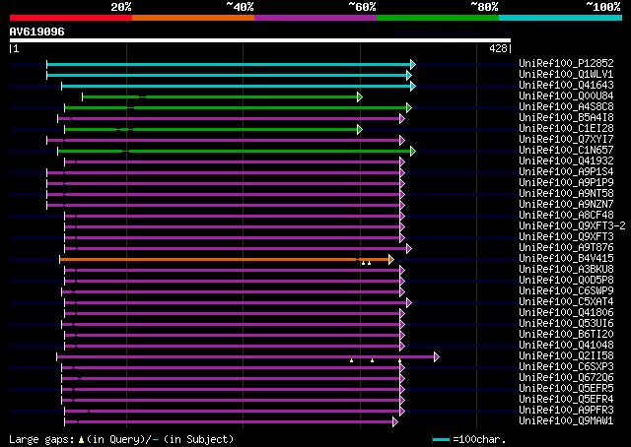Open hit UniRef100_Q00U84
631x447 pixels.
[566, 96]
